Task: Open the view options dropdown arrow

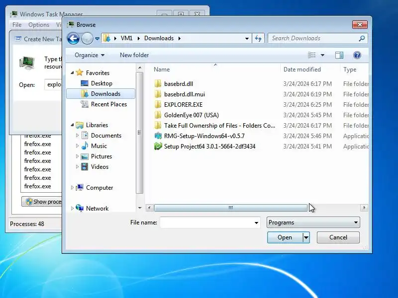Action: [x=322, y=55]
